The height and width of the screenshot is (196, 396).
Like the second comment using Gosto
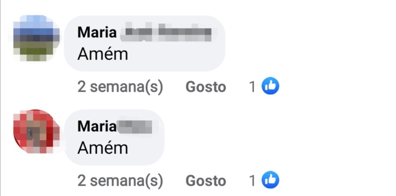point(205,181)
